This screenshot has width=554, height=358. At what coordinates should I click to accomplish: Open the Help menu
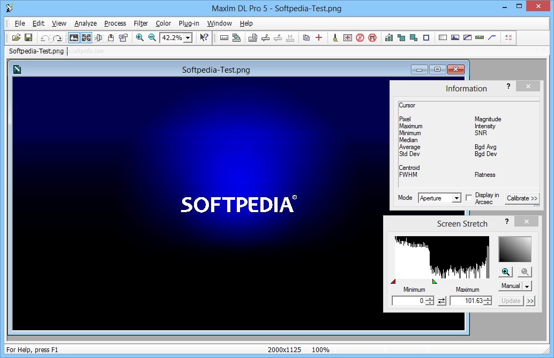tap(246, 24)
